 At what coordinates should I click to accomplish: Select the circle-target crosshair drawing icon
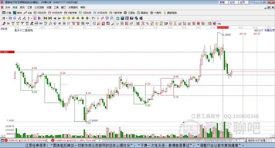pyautogui.click(x=55, y=23)
